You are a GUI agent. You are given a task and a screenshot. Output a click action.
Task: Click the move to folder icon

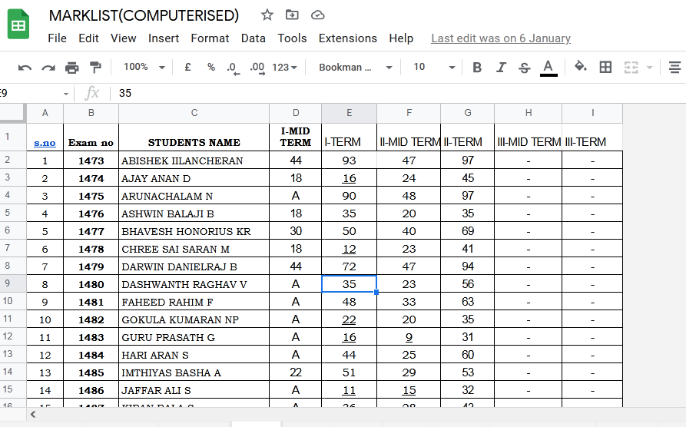tap(292, 15)
